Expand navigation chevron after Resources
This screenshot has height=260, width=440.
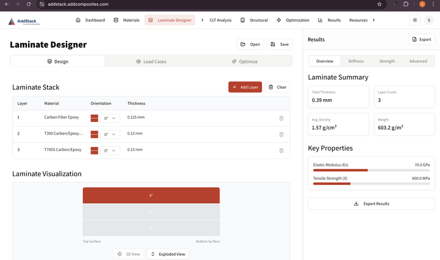pyautogui.click(x=373, y=20)
